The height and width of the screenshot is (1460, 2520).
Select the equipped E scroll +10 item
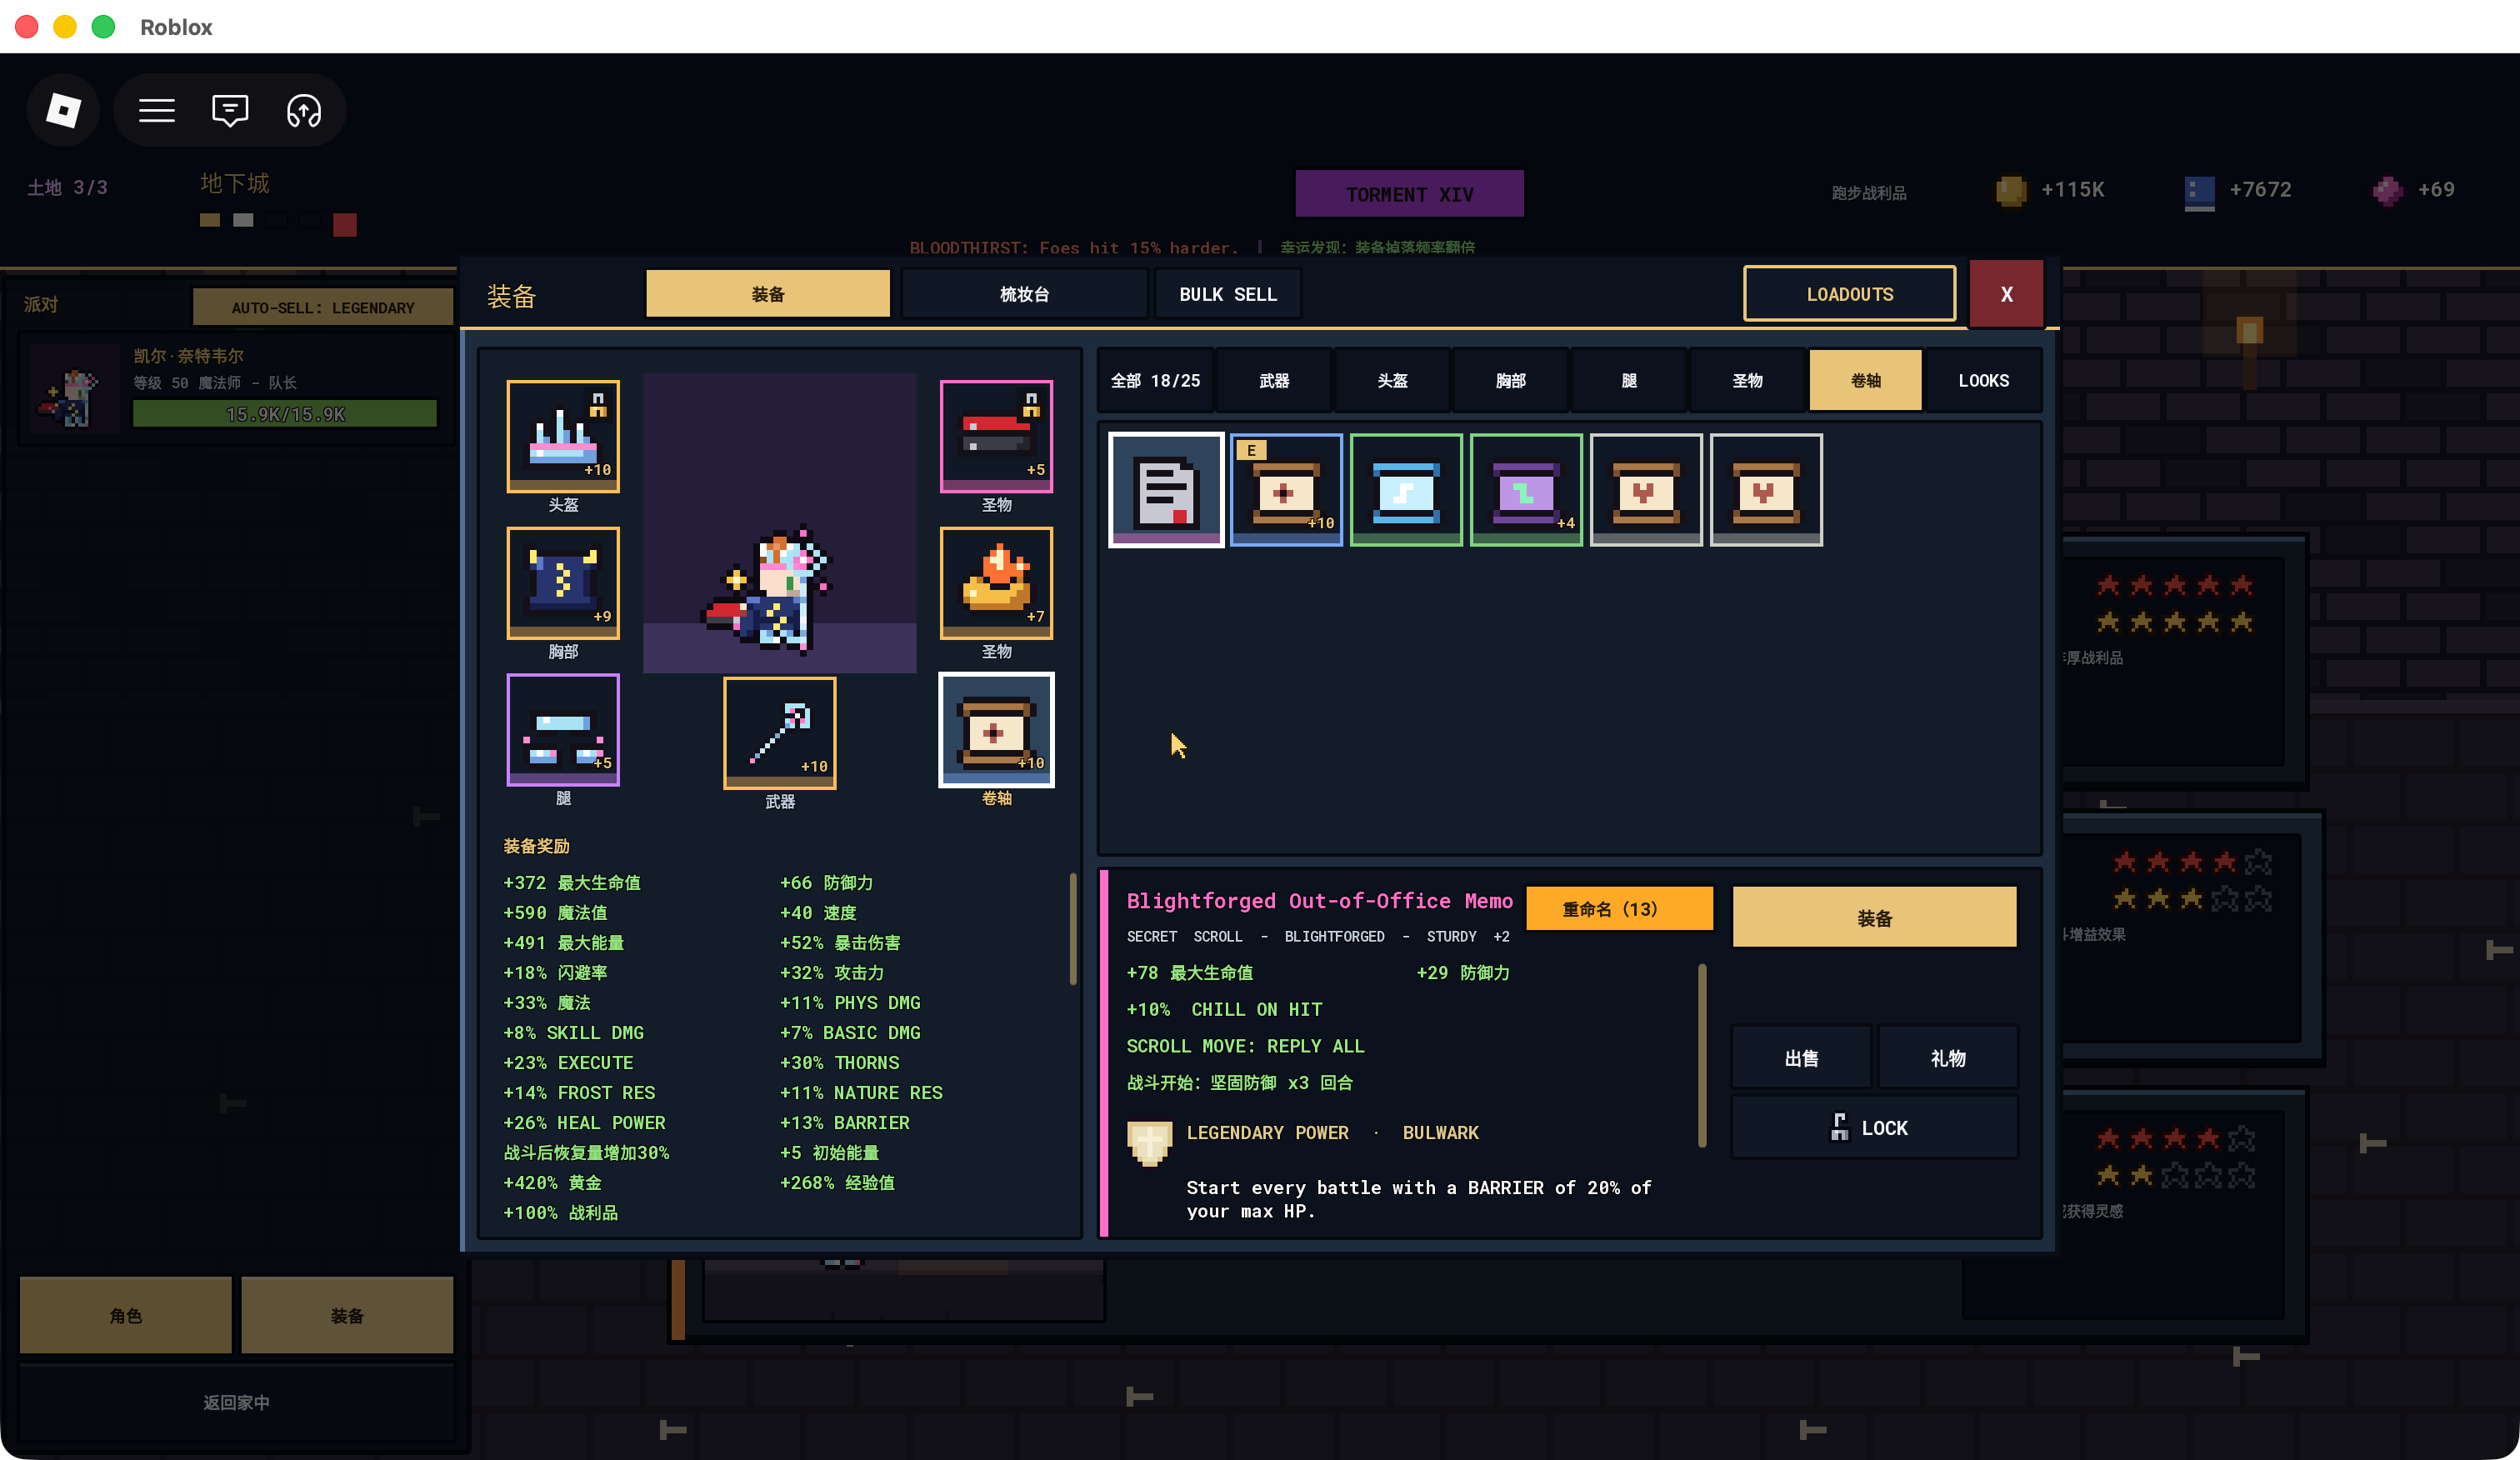(x=1286, y=490)
